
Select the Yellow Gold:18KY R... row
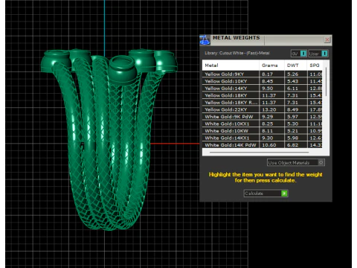pyautogui.click(x=263, y=103)
